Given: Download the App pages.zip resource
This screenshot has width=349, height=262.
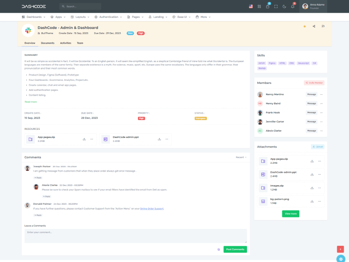Looking at the screenshot, I should tap(85, 139).
